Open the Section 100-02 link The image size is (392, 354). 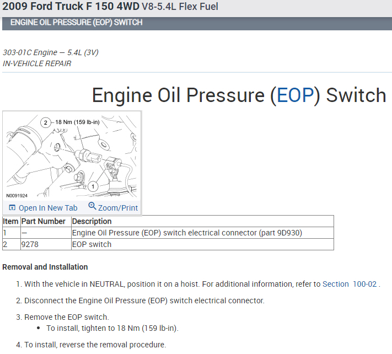click(350, 284)
